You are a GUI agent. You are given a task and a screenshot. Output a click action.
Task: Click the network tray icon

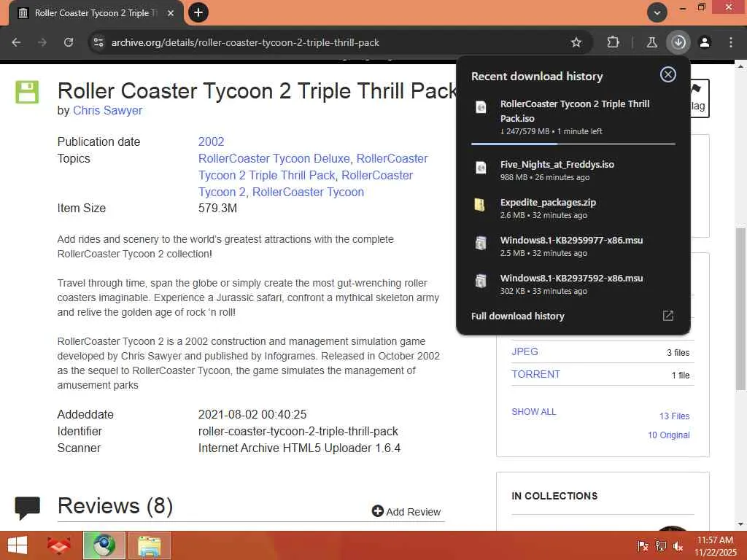[x=660, y=546]
